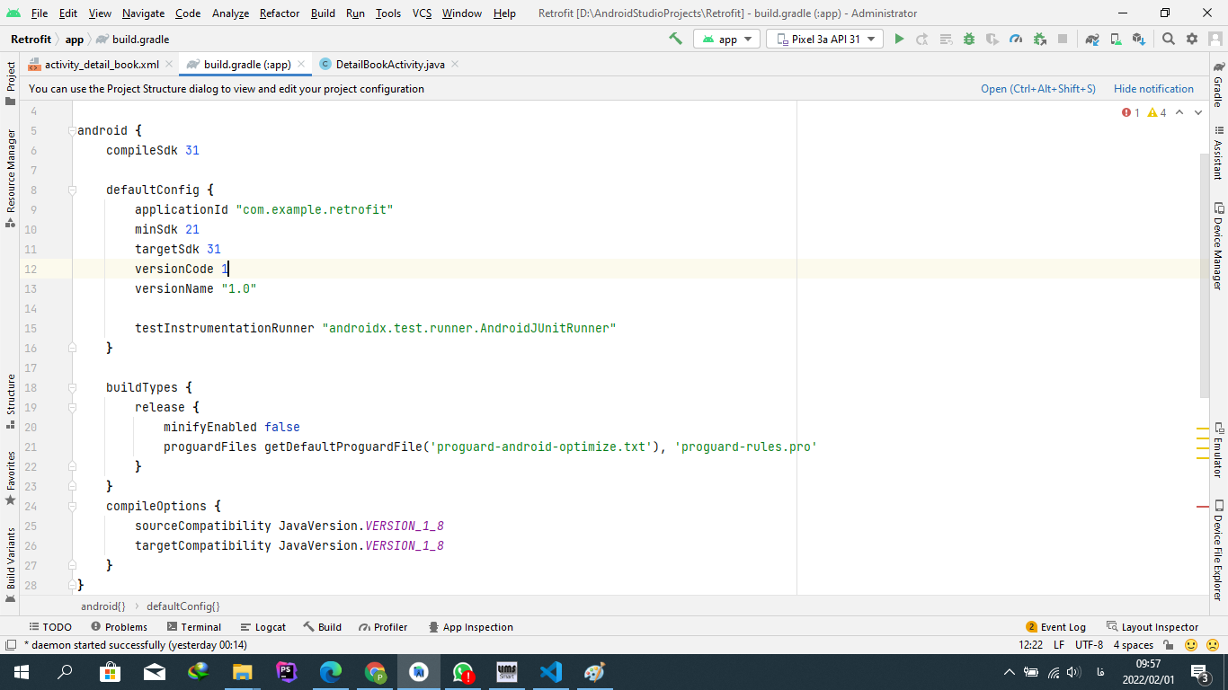Click Apply Changes and Restart Activity icon
Viewport: 1228px width, 690px height.
pos(922,39)
